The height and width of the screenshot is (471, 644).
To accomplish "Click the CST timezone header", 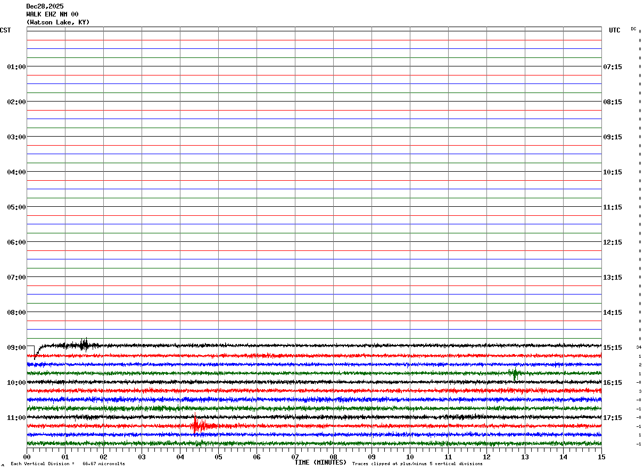I will (5, 30).
